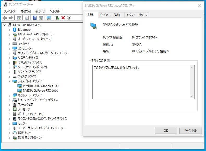Click the show/hide console tree toolbar icon
This screenshot has width=206, height=151.
[x=19, y=18]
